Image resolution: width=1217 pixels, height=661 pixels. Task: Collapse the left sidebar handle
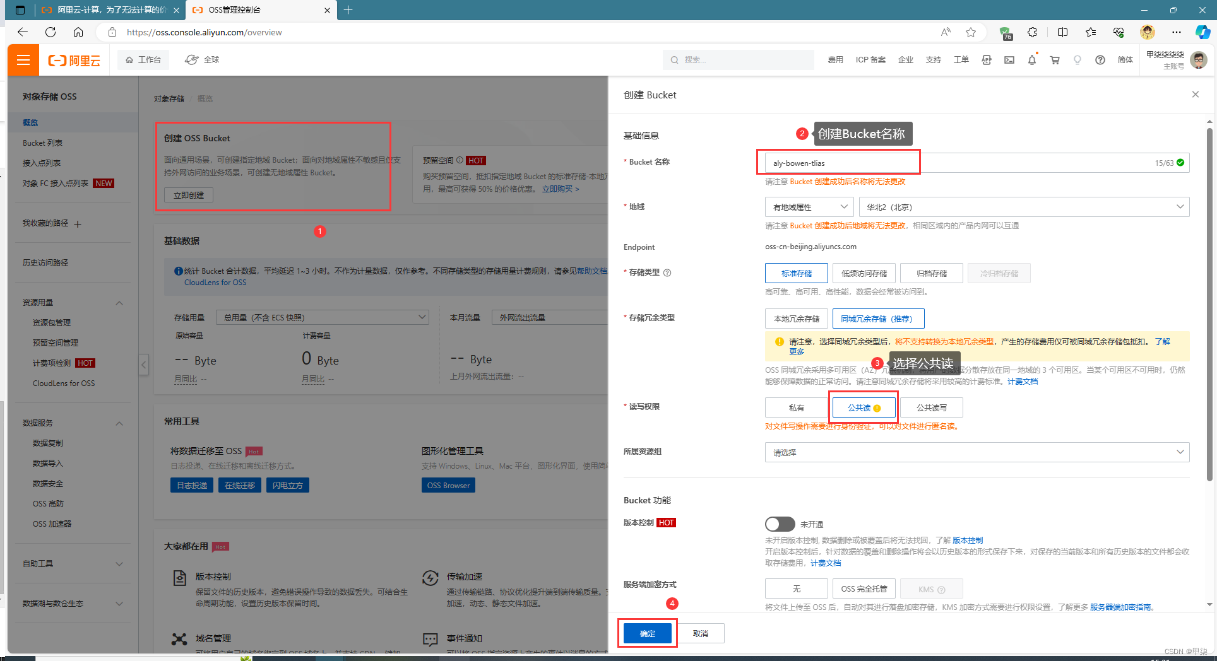coord(144,364)
